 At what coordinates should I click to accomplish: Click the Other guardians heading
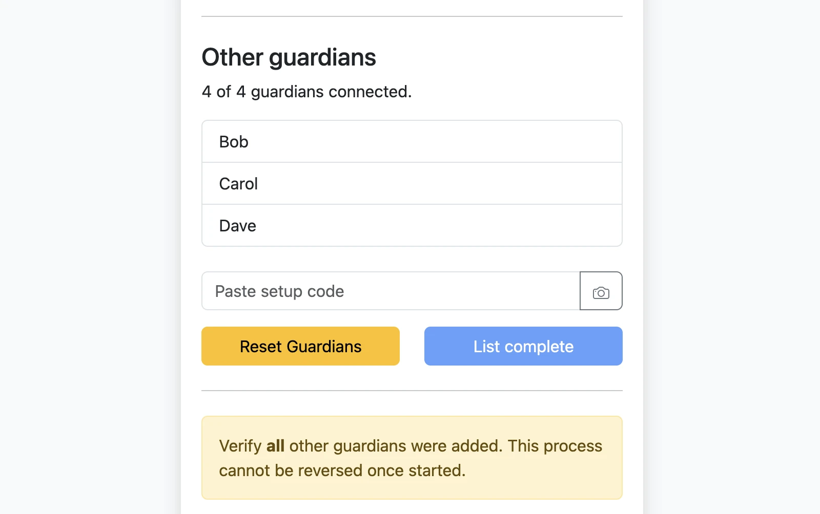[x=288, y=57]
